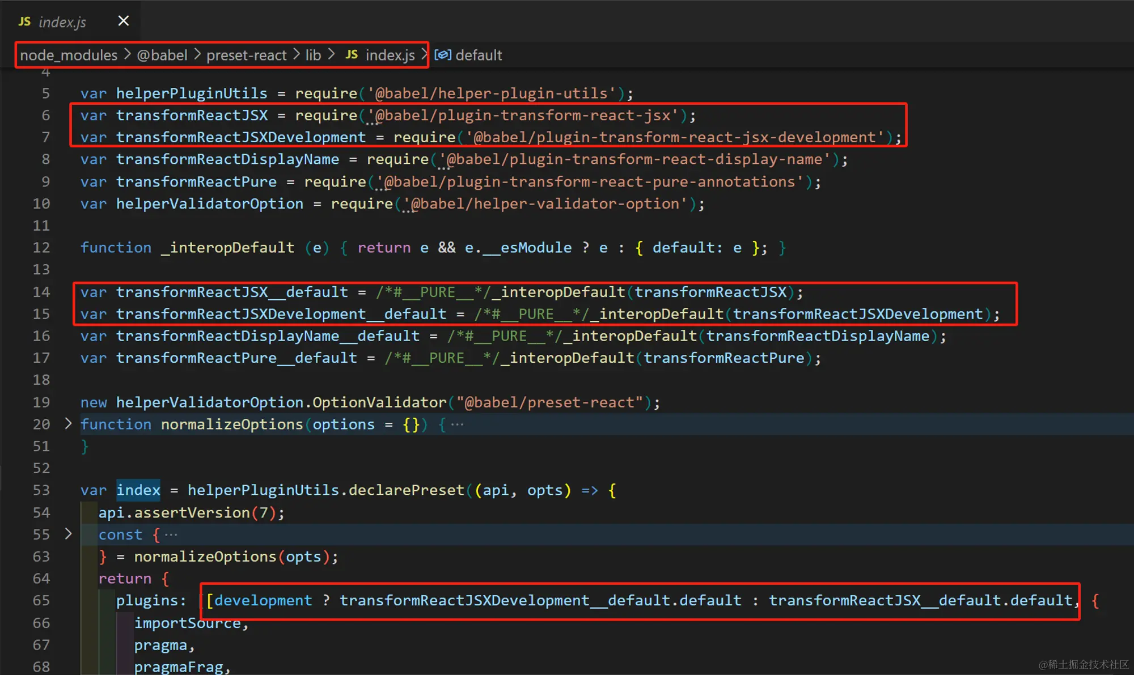Open preset-react breadcrumb segment
Viewport: 1134px width, 675px height.
[246, 55]
